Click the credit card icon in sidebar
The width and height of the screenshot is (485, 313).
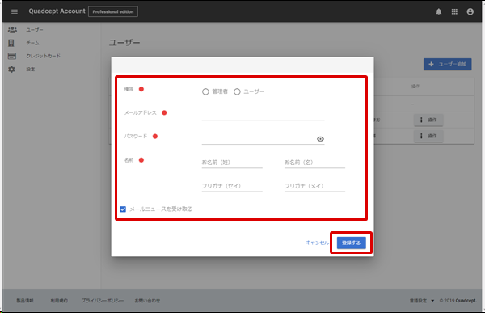pos(12,56)
